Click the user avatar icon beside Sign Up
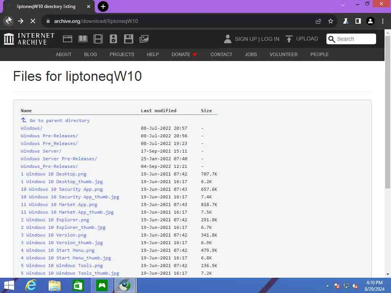 coord(228,39)
